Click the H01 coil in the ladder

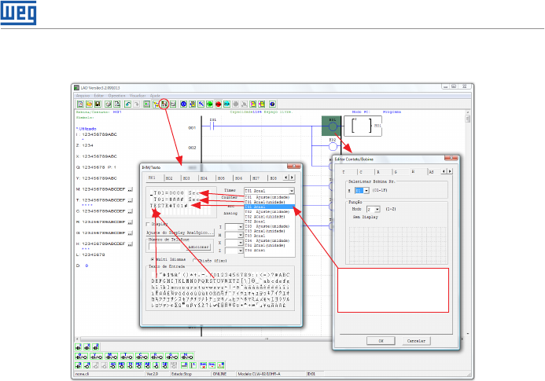(x=333, y=125)
